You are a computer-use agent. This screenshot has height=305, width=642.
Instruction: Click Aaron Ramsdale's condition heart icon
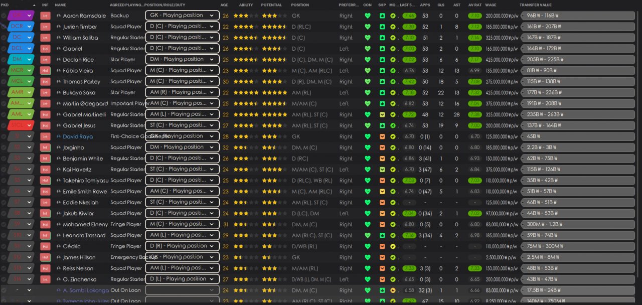point(368,16)
